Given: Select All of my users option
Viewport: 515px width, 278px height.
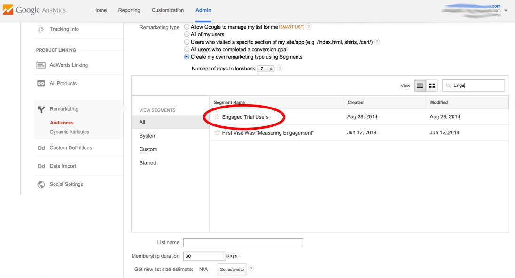Looking at the screenshot, I should [187, 34].
